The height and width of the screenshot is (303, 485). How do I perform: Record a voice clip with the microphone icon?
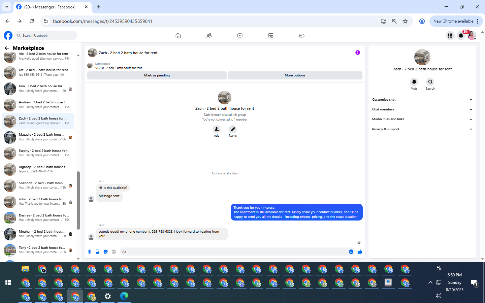[x=90, y=252]
